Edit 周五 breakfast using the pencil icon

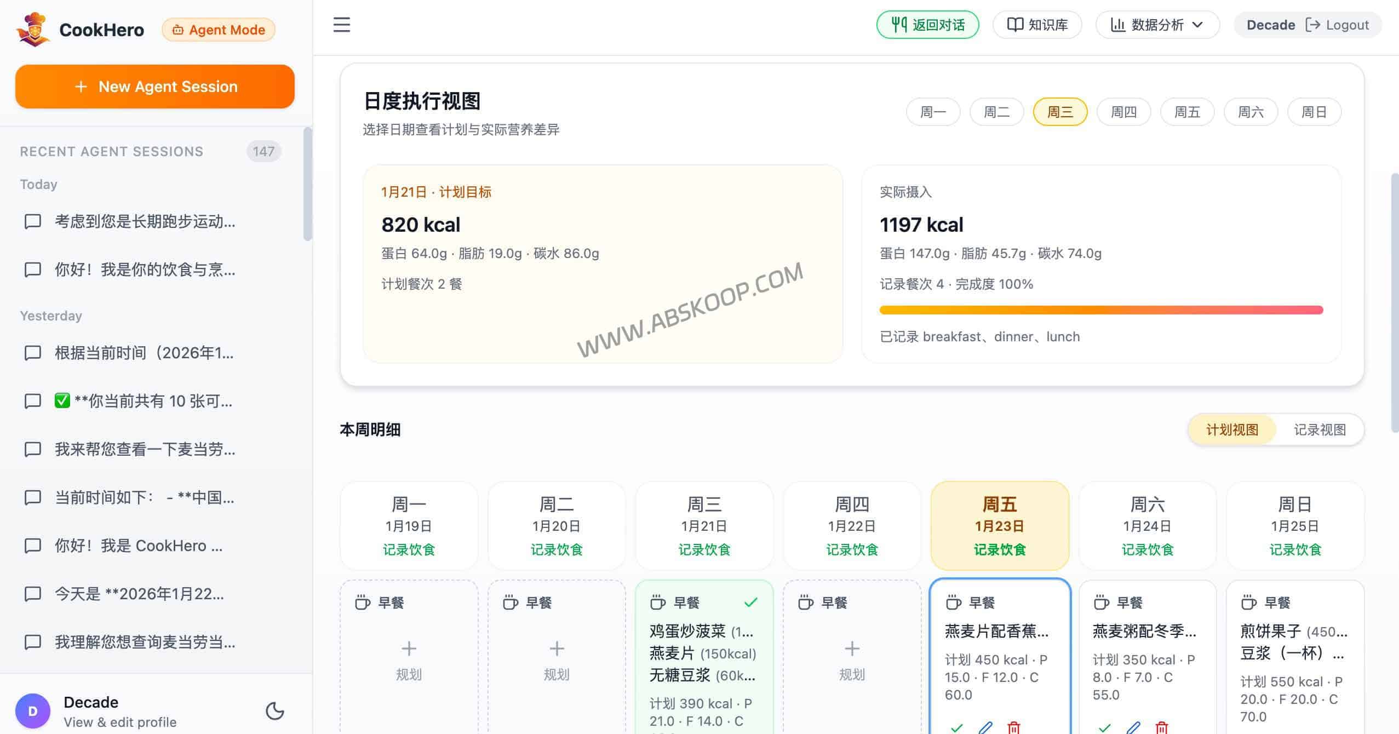985,727
